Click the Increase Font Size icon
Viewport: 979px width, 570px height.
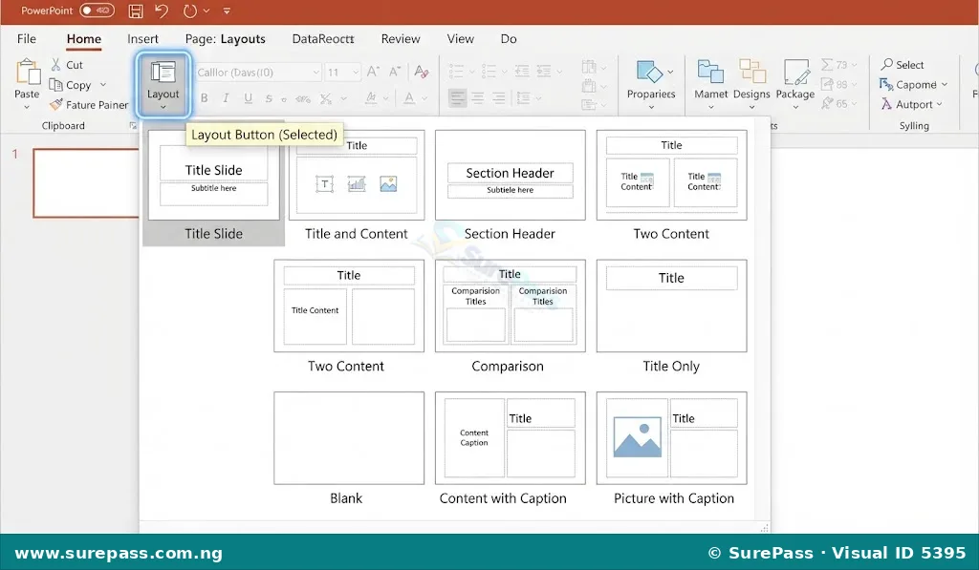pos(373,72)
